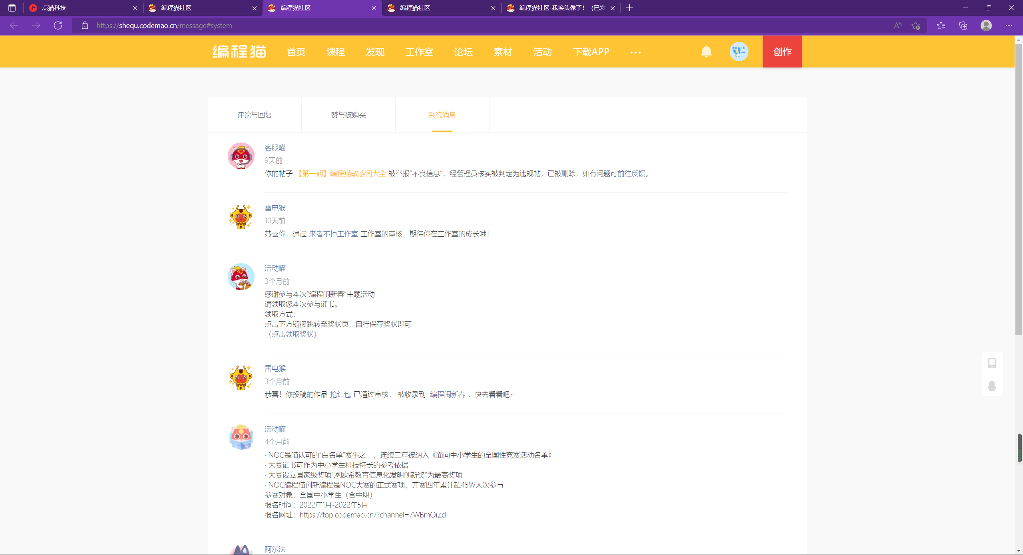
Task: View site information lock icon
Action: point(85,26)
